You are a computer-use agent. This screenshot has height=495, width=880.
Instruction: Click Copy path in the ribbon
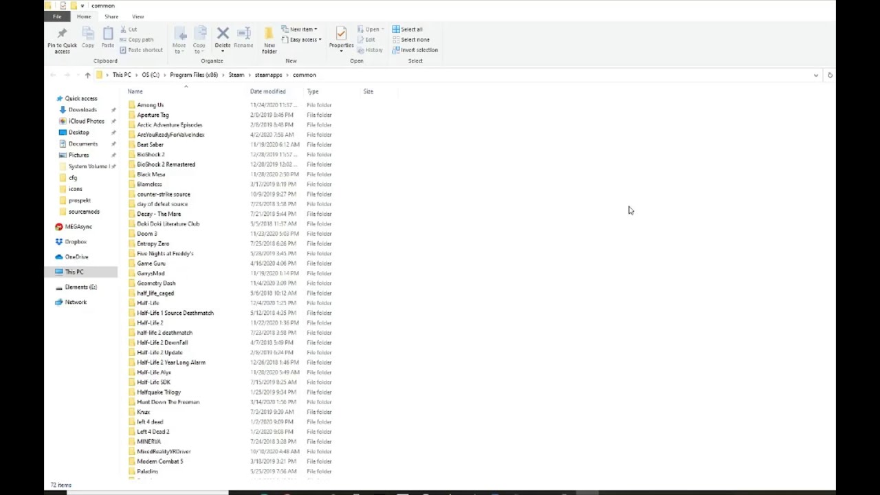tap(136, 40)
